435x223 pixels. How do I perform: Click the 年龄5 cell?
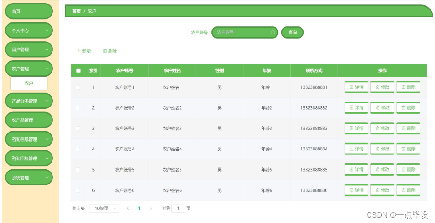click(x=267, y=169)
